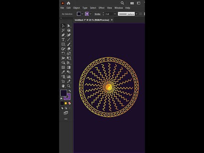The height and width of the screenshot is (153, 204).
Task: Select the Rotate tool
Action: coord(63,54)
